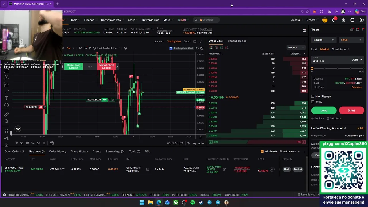Screen dimensions: 368x207
Task: Toggle the auto scale on chart
Action: coord(201,143)
